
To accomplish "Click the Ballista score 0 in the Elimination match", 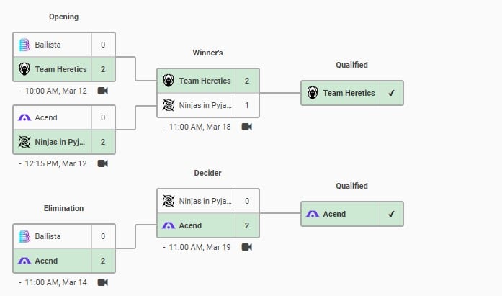I will [x=103, y=236].
